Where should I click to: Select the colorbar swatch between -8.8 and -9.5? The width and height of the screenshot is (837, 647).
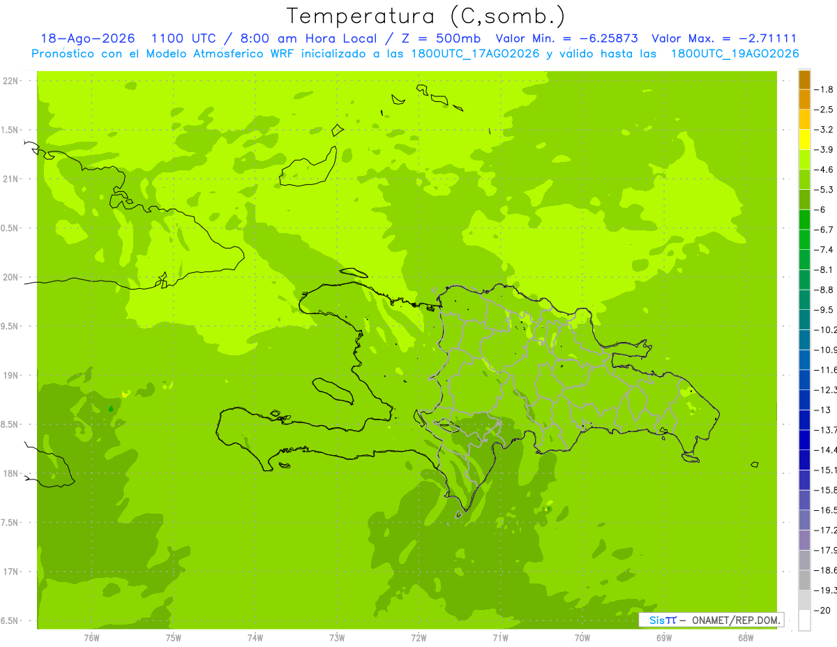[804, 300]
